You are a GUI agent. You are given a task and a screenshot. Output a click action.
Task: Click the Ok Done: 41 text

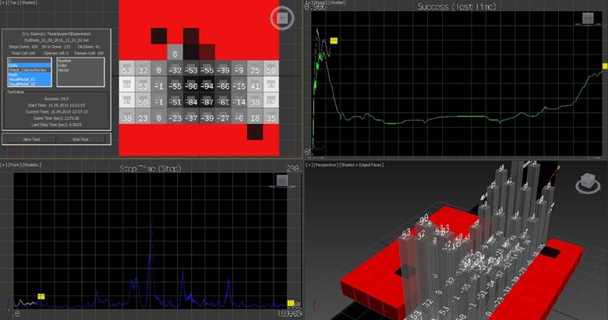88,47
